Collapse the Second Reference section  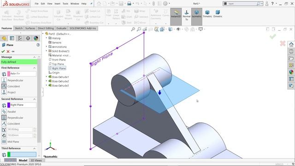click(x=34, y=99)
